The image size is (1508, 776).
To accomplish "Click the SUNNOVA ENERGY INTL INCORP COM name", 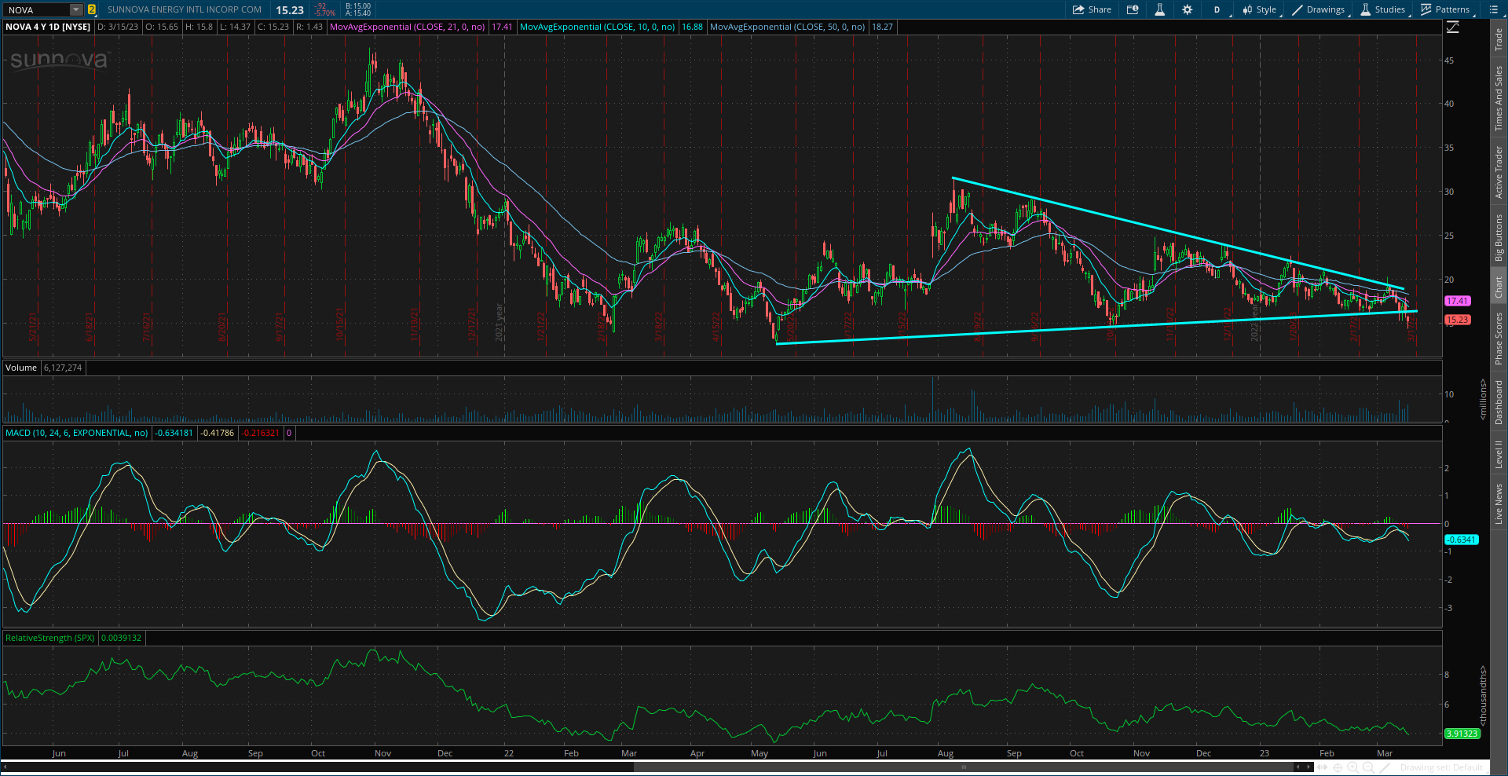I will (x=185, y=9).
